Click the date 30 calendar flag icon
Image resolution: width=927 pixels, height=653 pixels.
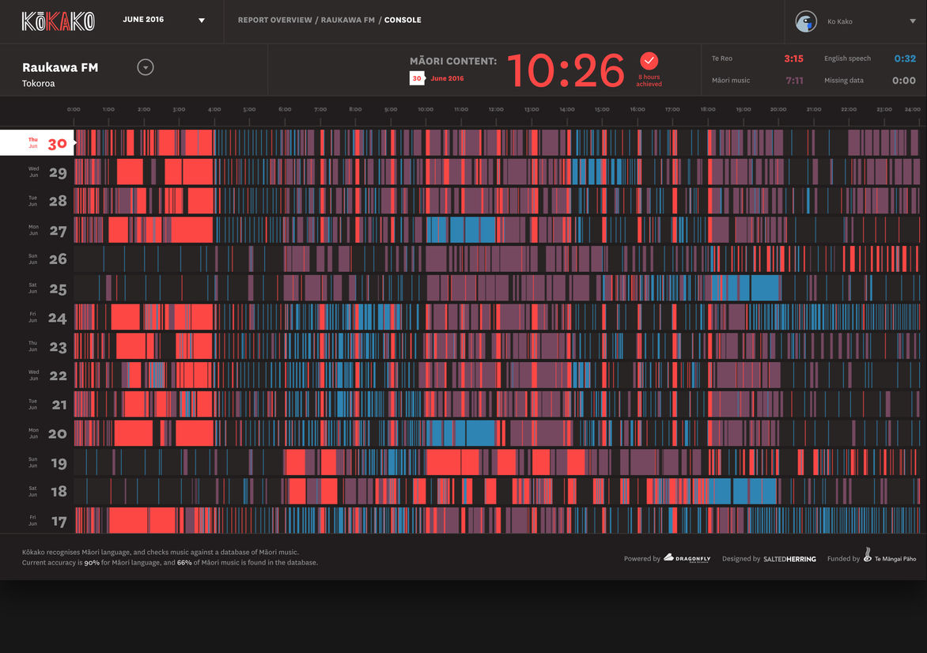(417, 78)
